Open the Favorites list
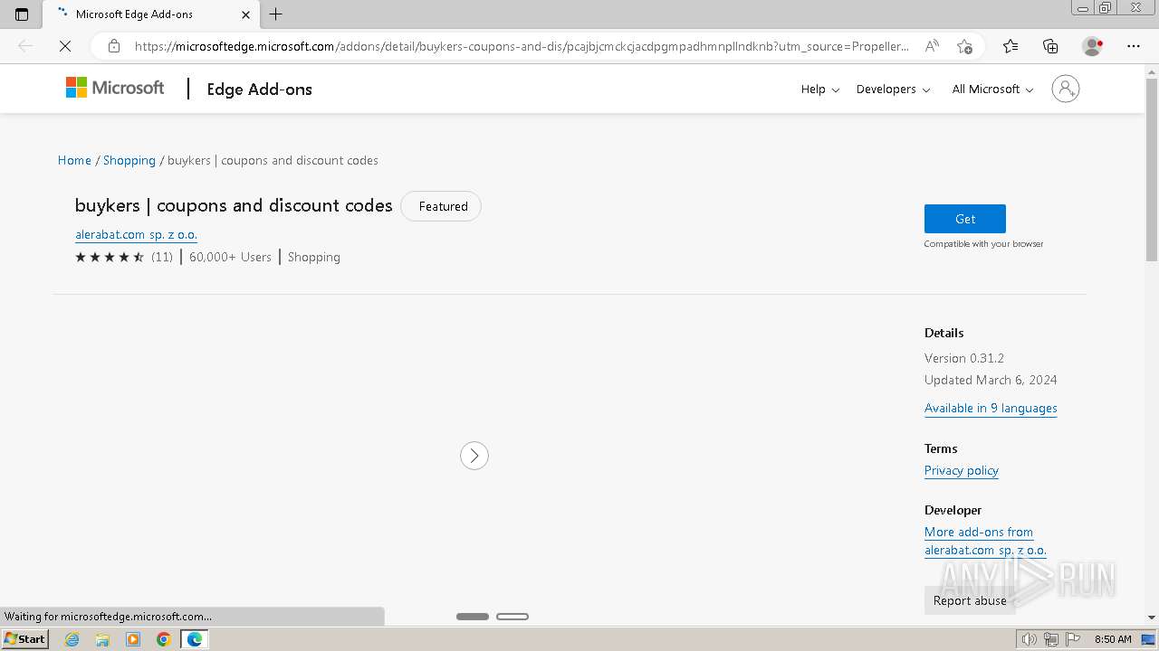 (1011, 46)
